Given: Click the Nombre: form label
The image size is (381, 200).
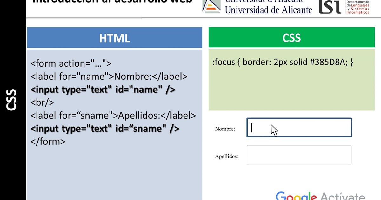Looking at the screenshot, I should pos(225,129).
